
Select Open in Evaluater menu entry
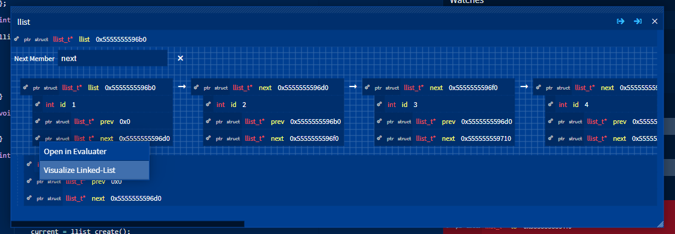point(94,151)
